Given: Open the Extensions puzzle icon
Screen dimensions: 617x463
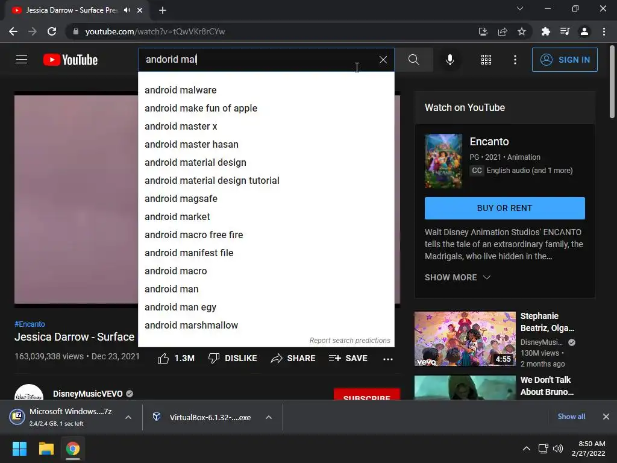Looking at the screenshot, I should click(x=545, y=31).
